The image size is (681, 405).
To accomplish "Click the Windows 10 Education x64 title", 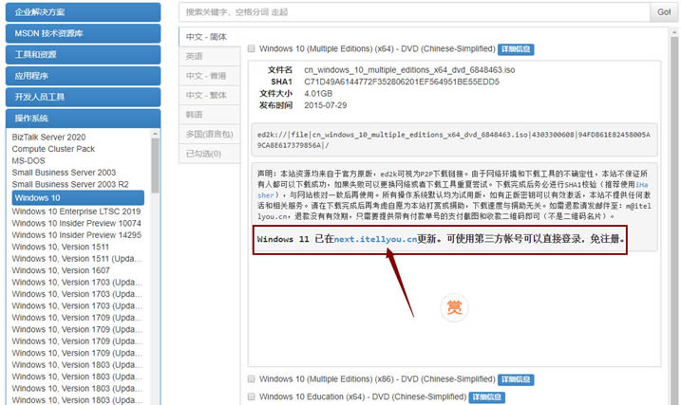I will 363,396.
